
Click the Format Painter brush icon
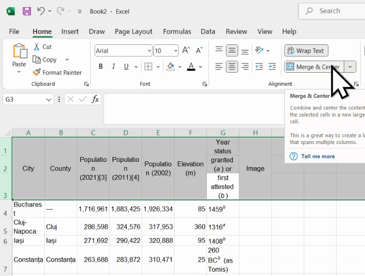pyautogui.click(x=37, y=72)
